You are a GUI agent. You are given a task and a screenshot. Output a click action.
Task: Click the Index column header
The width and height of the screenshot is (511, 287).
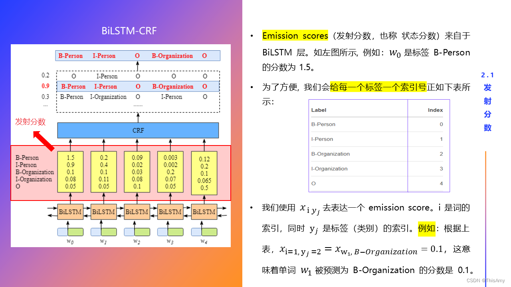click(435, 110)
